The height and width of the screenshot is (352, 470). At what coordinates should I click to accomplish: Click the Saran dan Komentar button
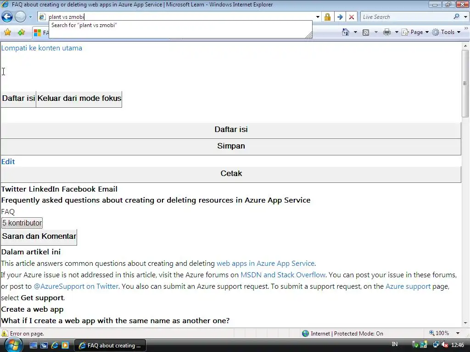[x=39, y=236]
